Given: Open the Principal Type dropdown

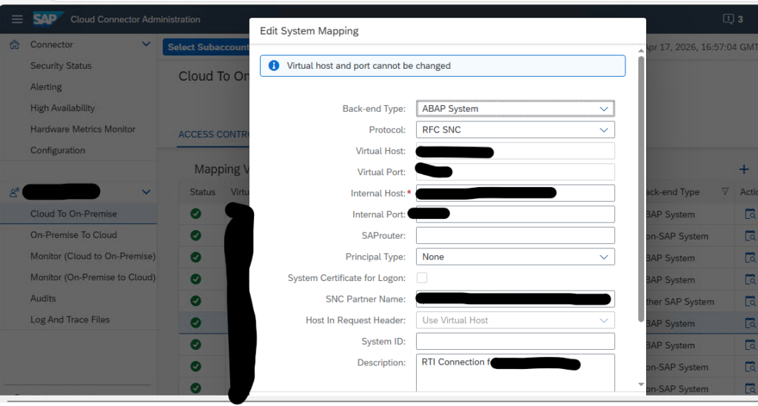Looking at the screenshot, I should (x=515, y=257).
